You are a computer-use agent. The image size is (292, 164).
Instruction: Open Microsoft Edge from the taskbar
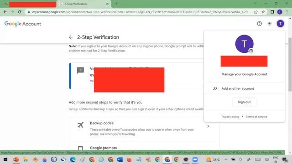coord(73,159)
